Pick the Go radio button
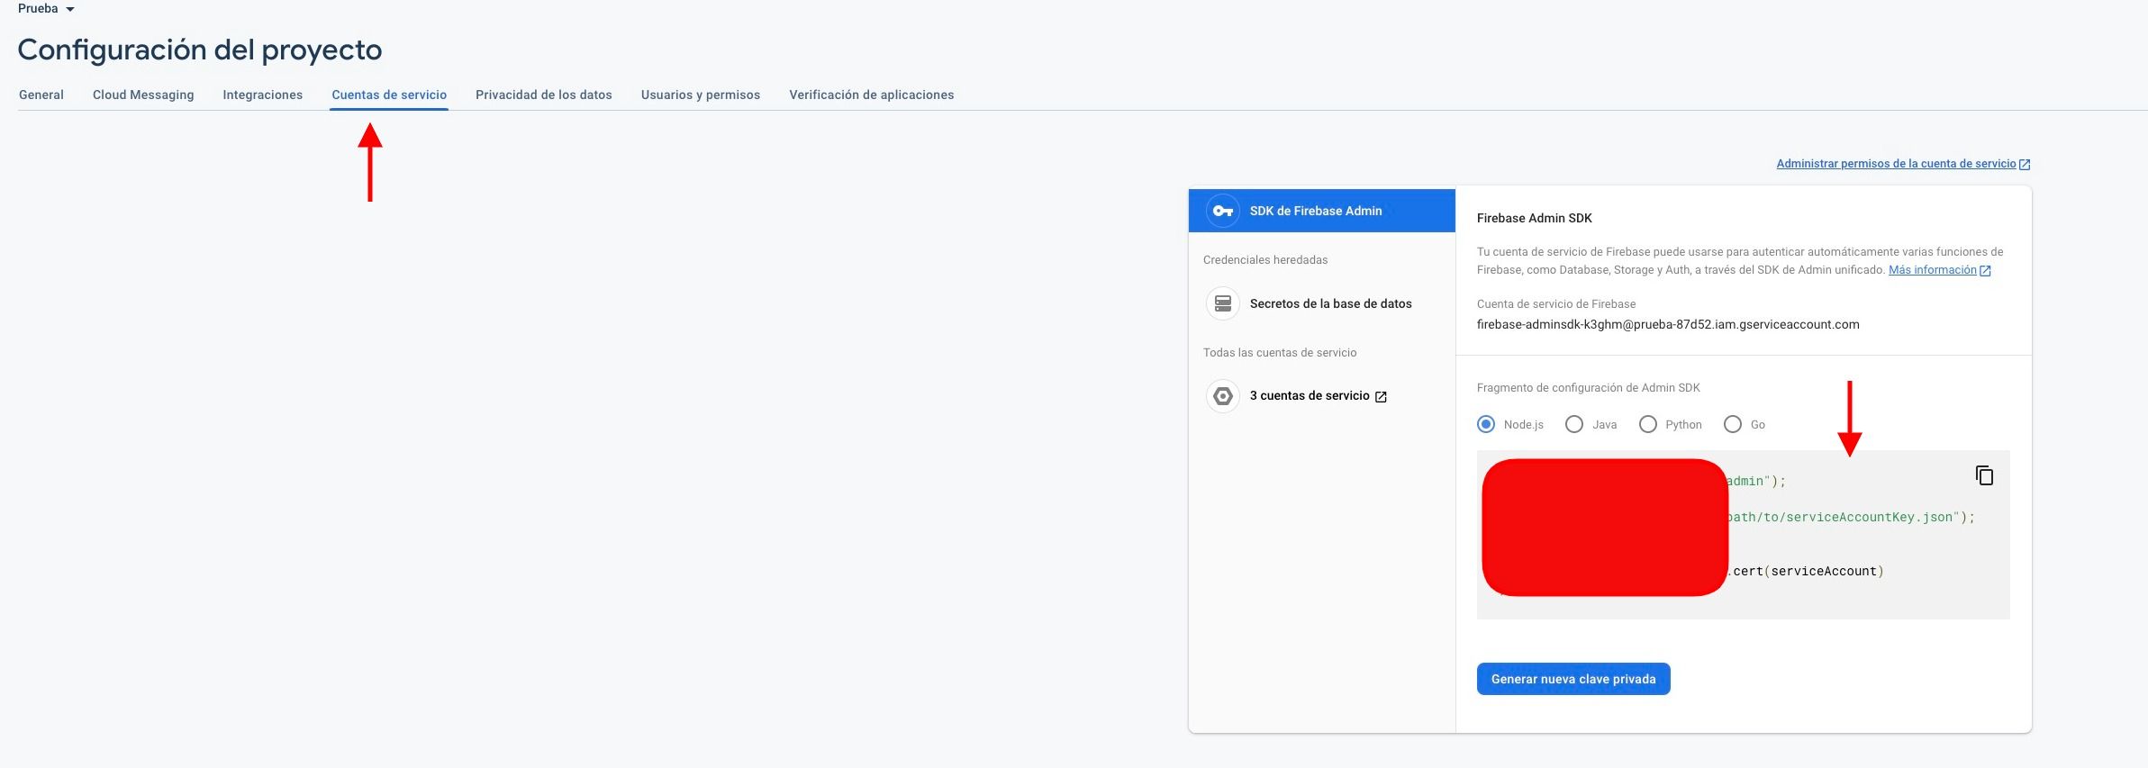Viewport: 2148px width, 768px height. click(1733, 424)
